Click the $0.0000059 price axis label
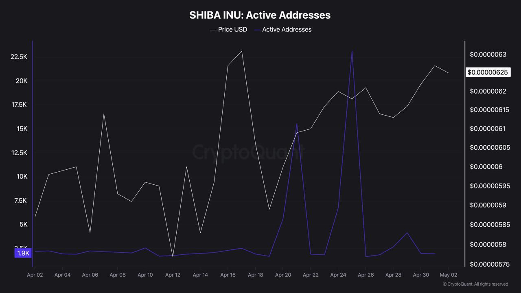 point(488,205)
